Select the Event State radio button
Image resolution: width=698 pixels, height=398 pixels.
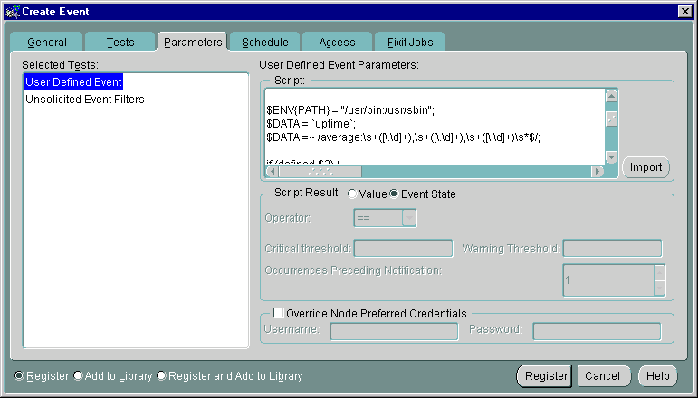coord(394,194)
